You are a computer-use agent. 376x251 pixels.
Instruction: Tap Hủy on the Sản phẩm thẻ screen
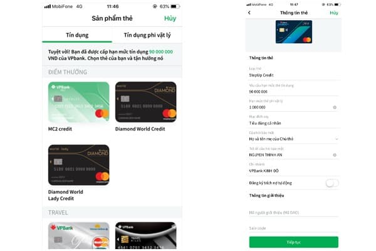pos(170,18)
